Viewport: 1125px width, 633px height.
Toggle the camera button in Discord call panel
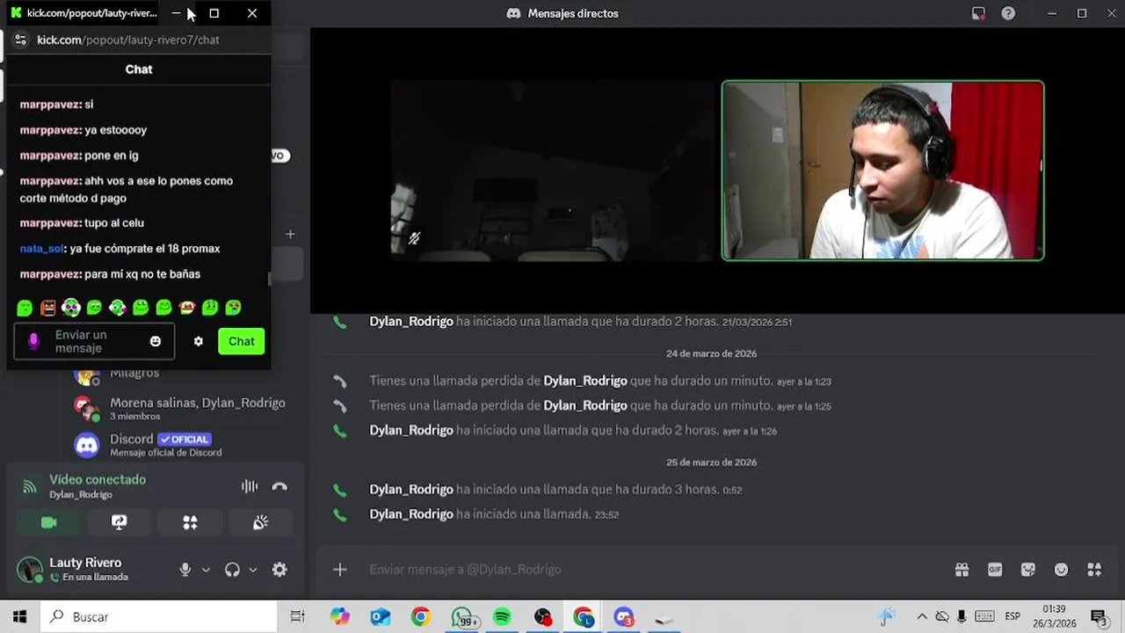pos(49,522)
